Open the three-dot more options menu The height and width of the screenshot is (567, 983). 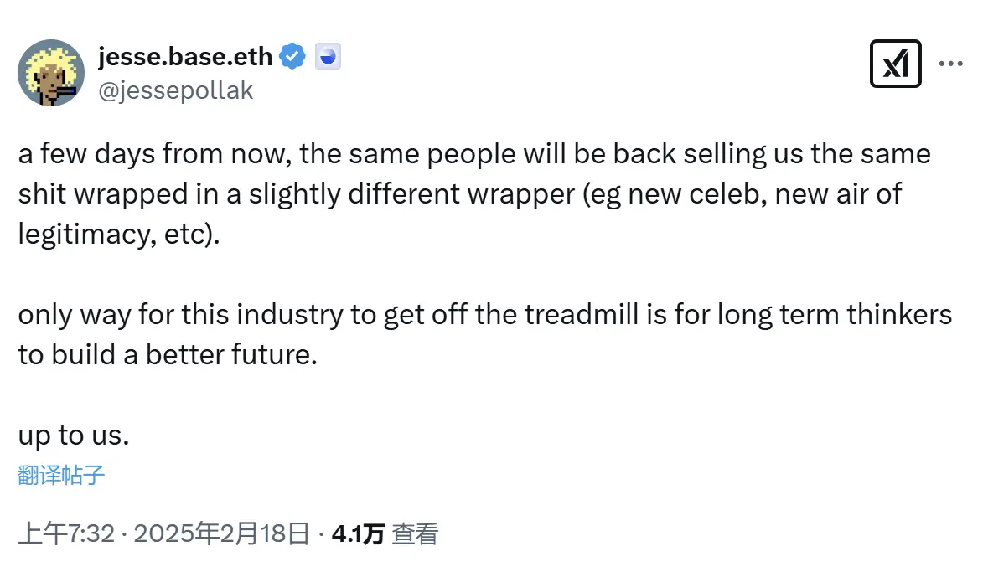pyautogui.click(x=950, y=64)
